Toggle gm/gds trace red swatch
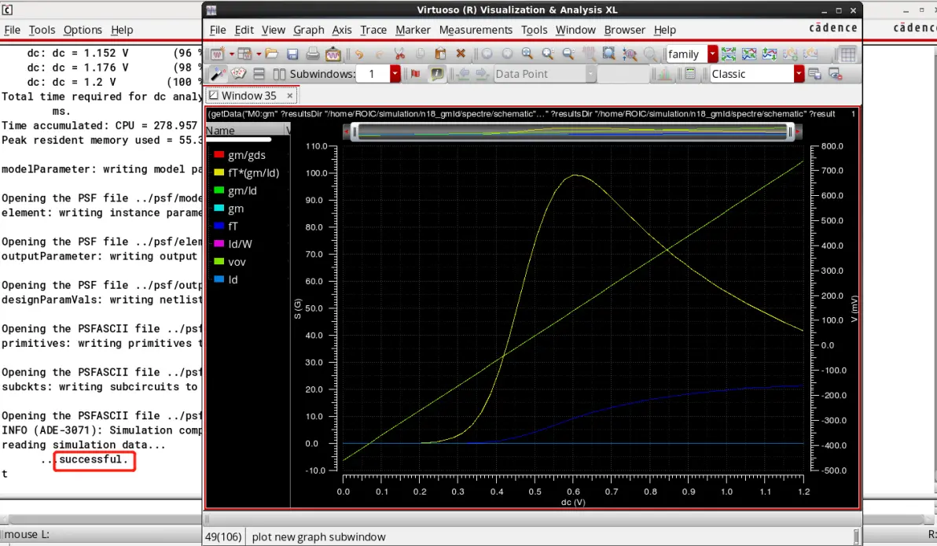 [219, 155]
